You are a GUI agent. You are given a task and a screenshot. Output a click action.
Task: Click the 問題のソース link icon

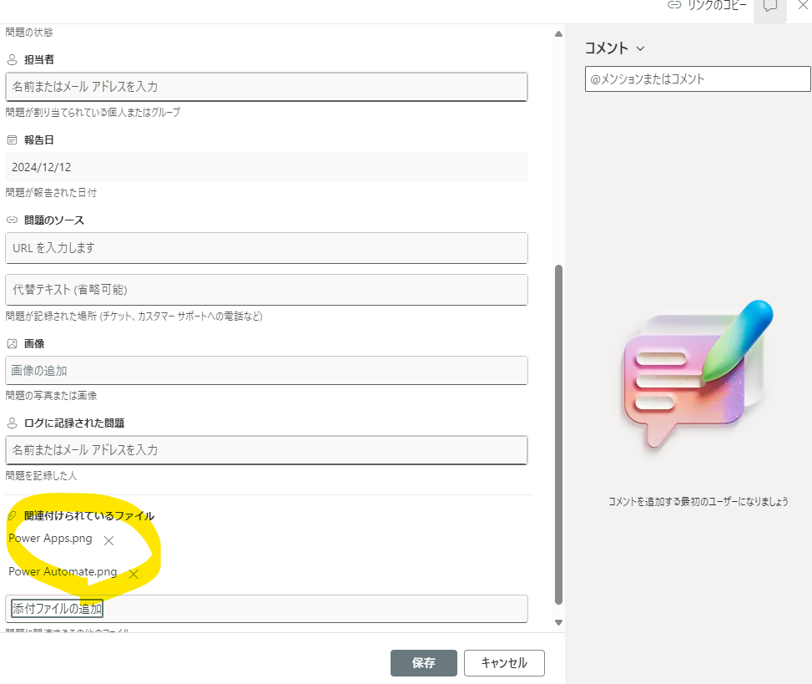coord(12,220)
